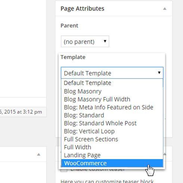The height and width of the screenshot is (183, 183).
Task: Collapse the lower left panel arrow
Action: click(39, 155)
